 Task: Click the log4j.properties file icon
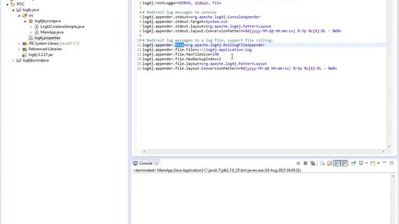pyautogui.click(x=31, y=37)
